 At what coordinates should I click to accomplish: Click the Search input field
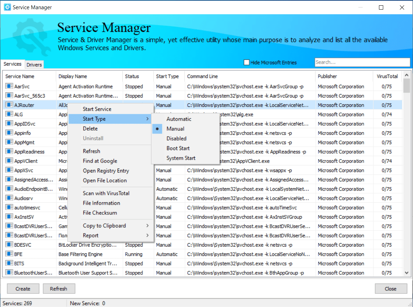point(362,62)
